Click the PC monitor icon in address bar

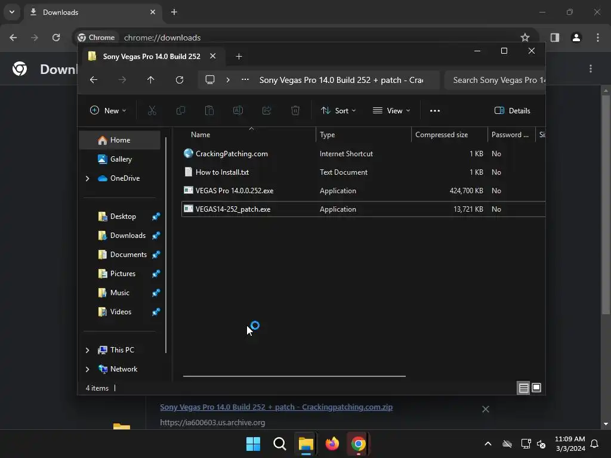pos(210,80)
